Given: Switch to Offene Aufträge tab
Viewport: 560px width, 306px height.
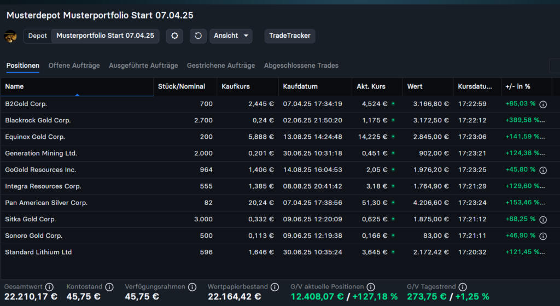Looking at the screenshot, I should coord(74,66).
